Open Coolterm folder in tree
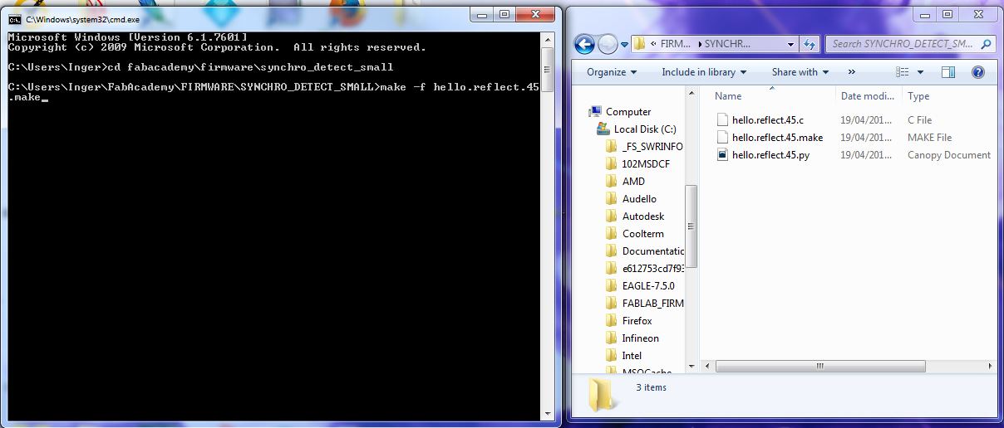 pos(643,234)
